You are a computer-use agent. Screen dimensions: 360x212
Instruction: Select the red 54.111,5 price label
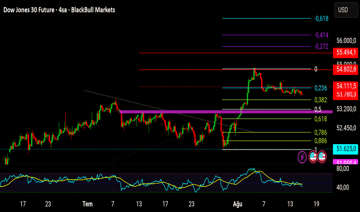pos(346,86)
